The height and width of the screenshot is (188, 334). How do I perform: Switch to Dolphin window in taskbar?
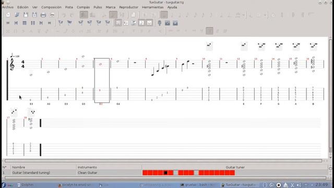pyautogui.click(x=25, y=185)
